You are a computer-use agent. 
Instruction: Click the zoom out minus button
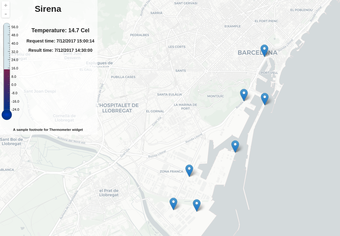click(6, 14)
